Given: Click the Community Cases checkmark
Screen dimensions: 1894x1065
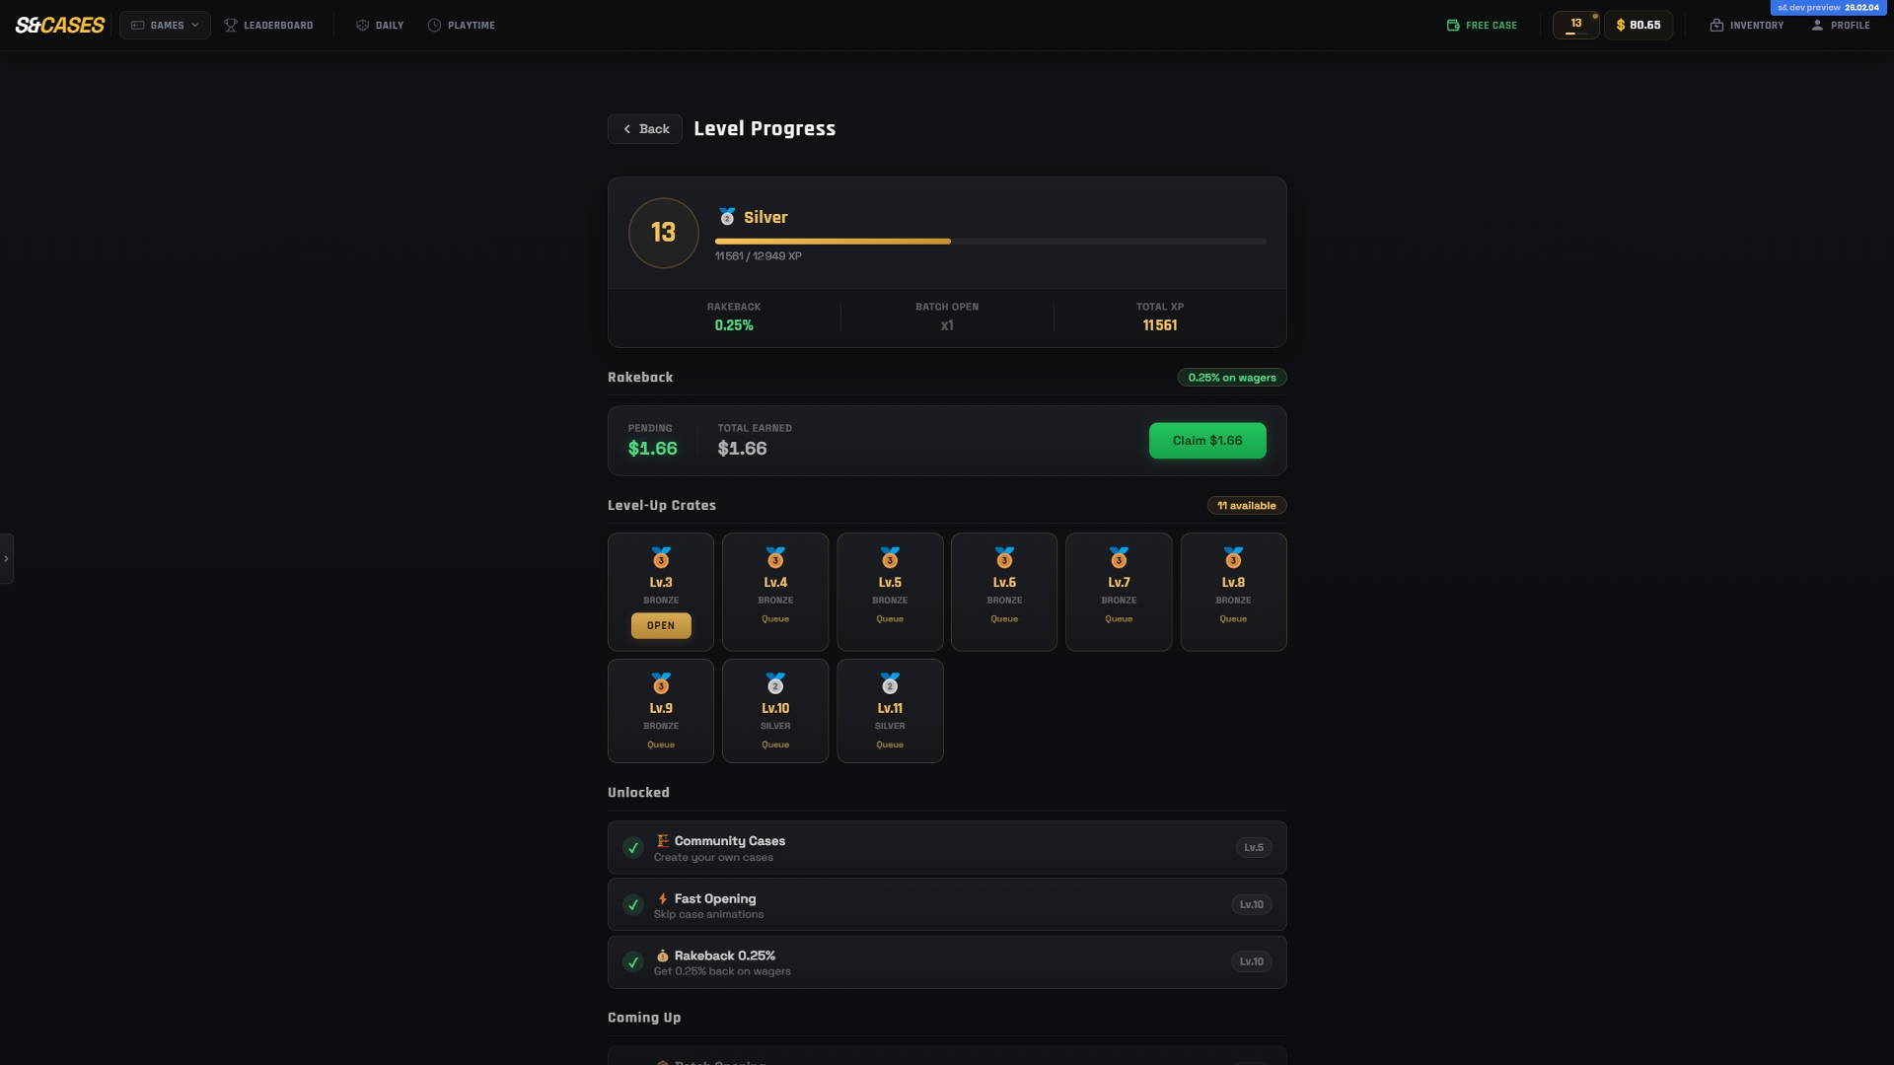Looking at the screenshot, I should (x=633, y=847).
